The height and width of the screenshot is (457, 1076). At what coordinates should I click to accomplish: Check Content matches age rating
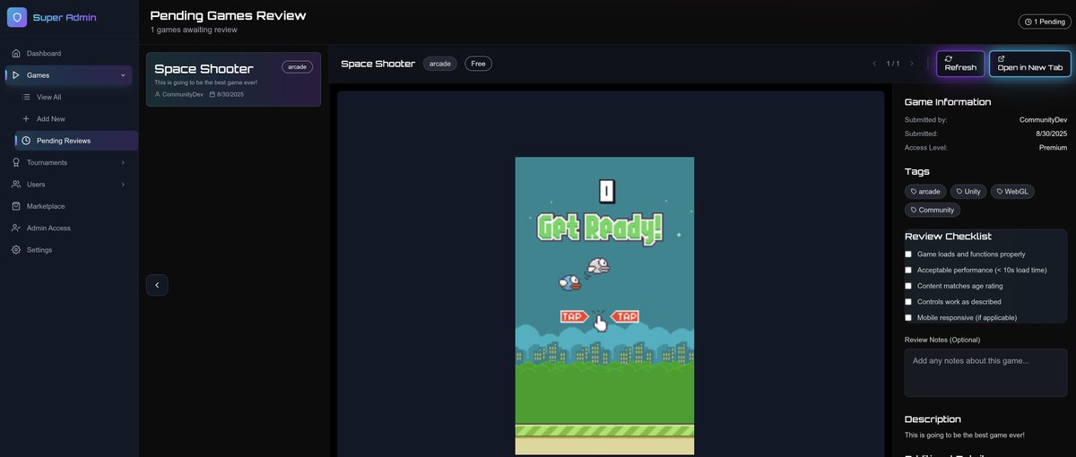pos(908,286)
